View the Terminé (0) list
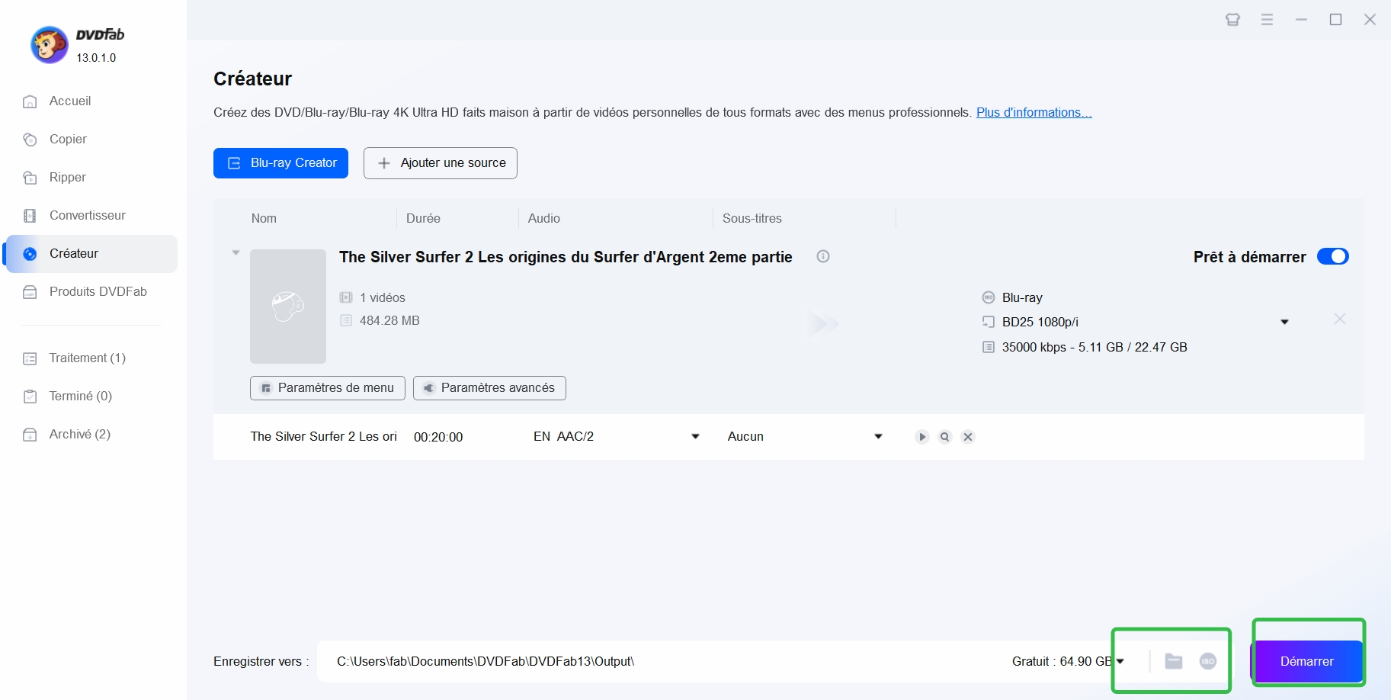1391x700 pixels. click(x=80, y=397)
